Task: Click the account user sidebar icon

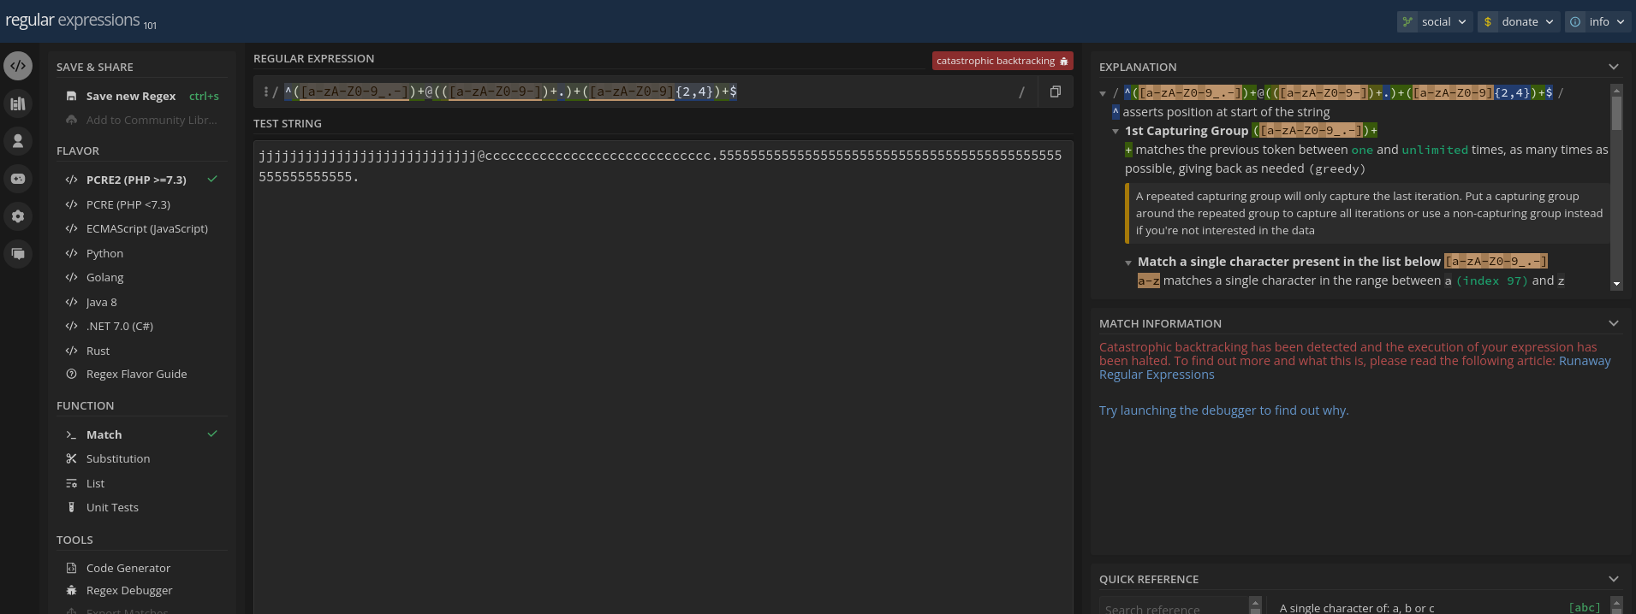Action: (x=18, y=141)
